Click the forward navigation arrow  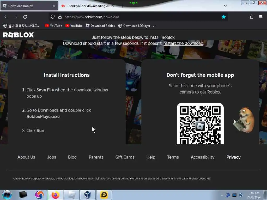(x=15, y=17)
